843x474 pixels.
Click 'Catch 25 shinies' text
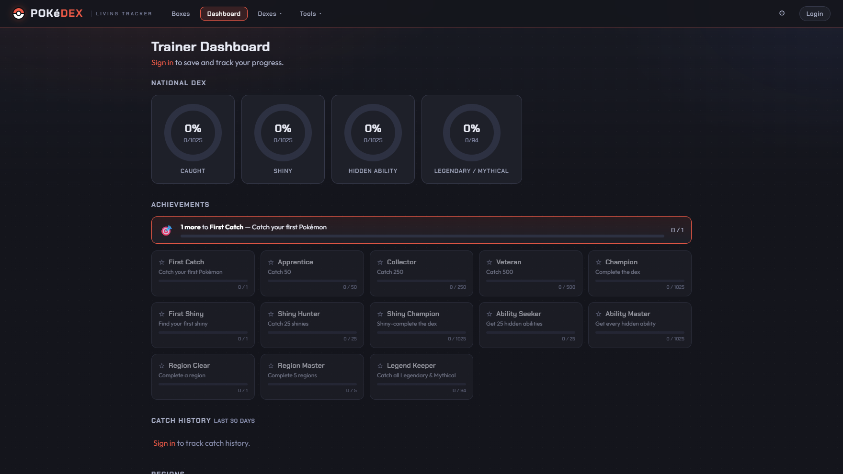pyautogui.click(x=288, y=324)
